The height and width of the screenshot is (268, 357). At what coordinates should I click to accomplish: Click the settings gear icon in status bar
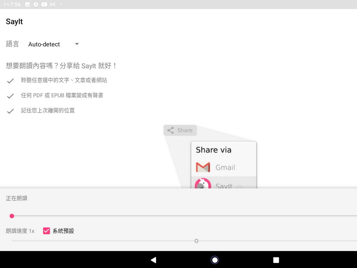36,4
